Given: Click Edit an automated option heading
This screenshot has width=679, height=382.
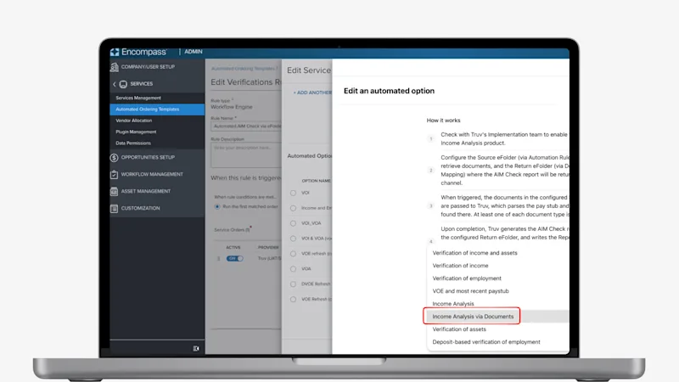Looking at the screenshot, I should click(x=389, y=91).
